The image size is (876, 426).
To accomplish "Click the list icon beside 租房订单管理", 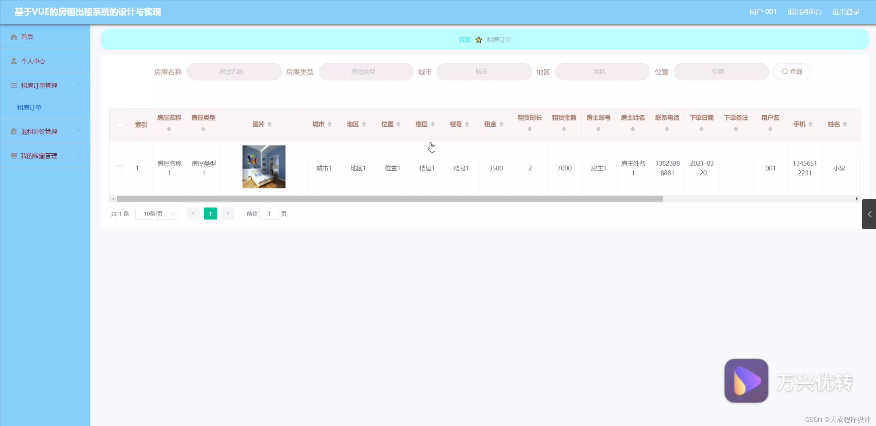I will coord(14,86).
